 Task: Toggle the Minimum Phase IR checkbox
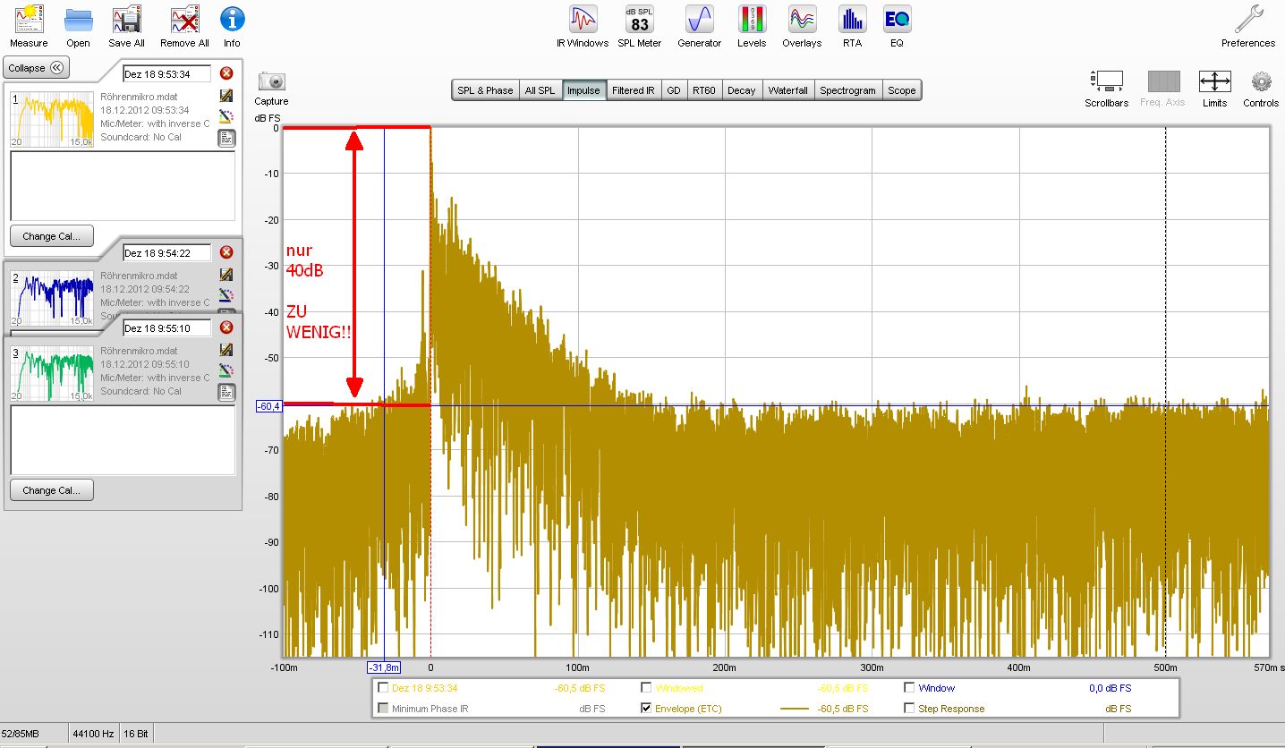[x=384, y=709]
